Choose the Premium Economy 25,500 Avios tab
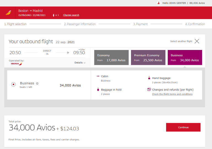212x149 pixels. (148, 57)
